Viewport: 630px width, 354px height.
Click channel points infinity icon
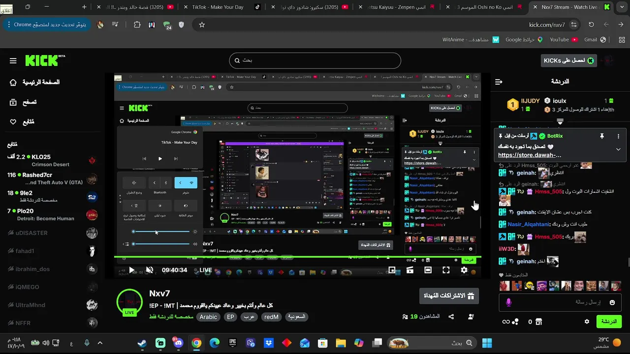[x=505, y=322]
